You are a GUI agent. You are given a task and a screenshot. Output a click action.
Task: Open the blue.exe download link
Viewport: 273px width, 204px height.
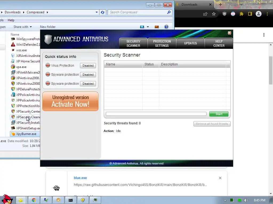[x=80, y=178]
